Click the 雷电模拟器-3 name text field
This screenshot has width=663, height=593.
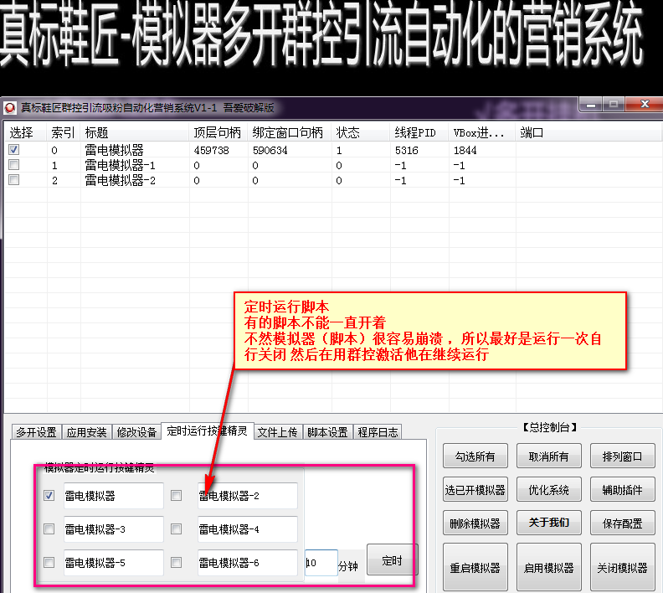113,529
